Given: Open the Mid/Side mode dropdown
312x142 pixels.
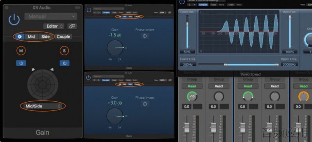Looking at the screenshot, I should (x=43, y=106).
